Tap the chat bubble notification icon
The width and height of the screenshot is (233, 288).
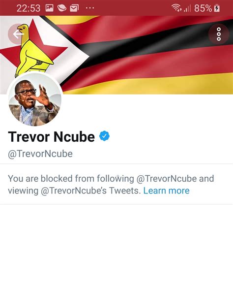coord(62,8)
